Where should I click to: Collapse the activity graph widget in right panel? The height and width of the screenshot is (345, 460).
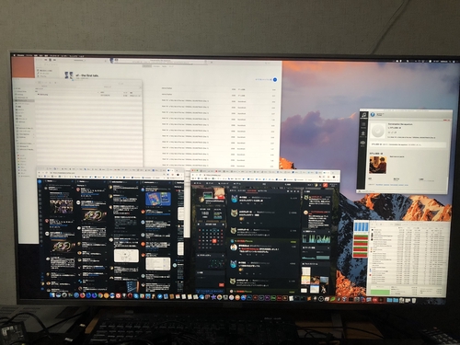tap(328, 231)
